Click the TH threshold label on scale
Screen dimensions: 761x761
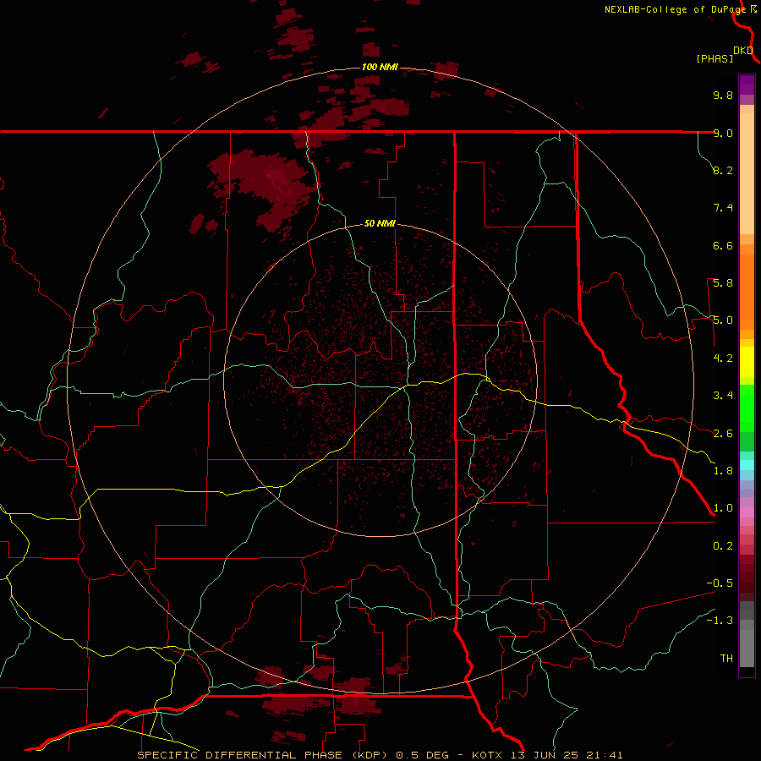726,659
